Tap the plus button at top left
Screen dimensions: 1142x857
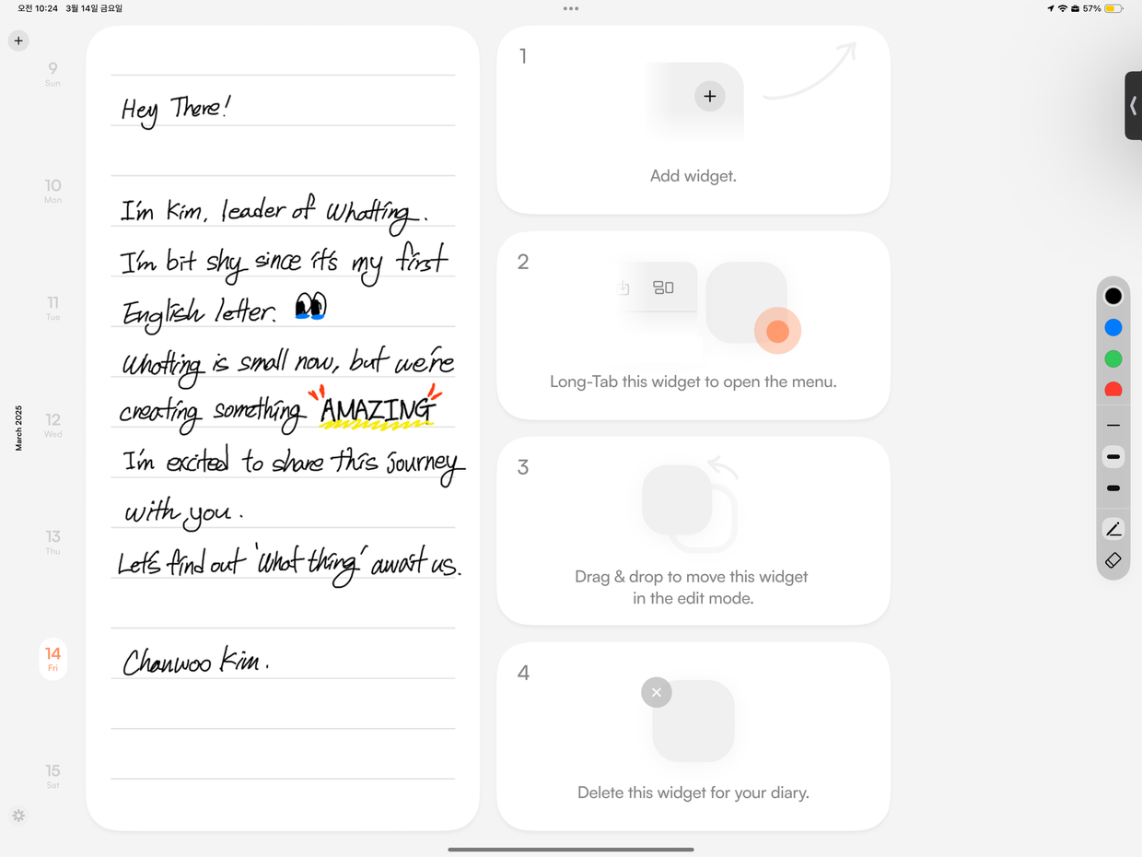click(18, 41)
